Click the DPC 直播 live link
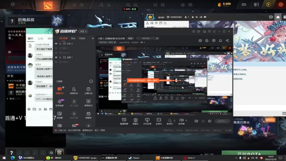The width and height of the screenshot is (286, 161). pyautogui.click(x=130, y=9)
